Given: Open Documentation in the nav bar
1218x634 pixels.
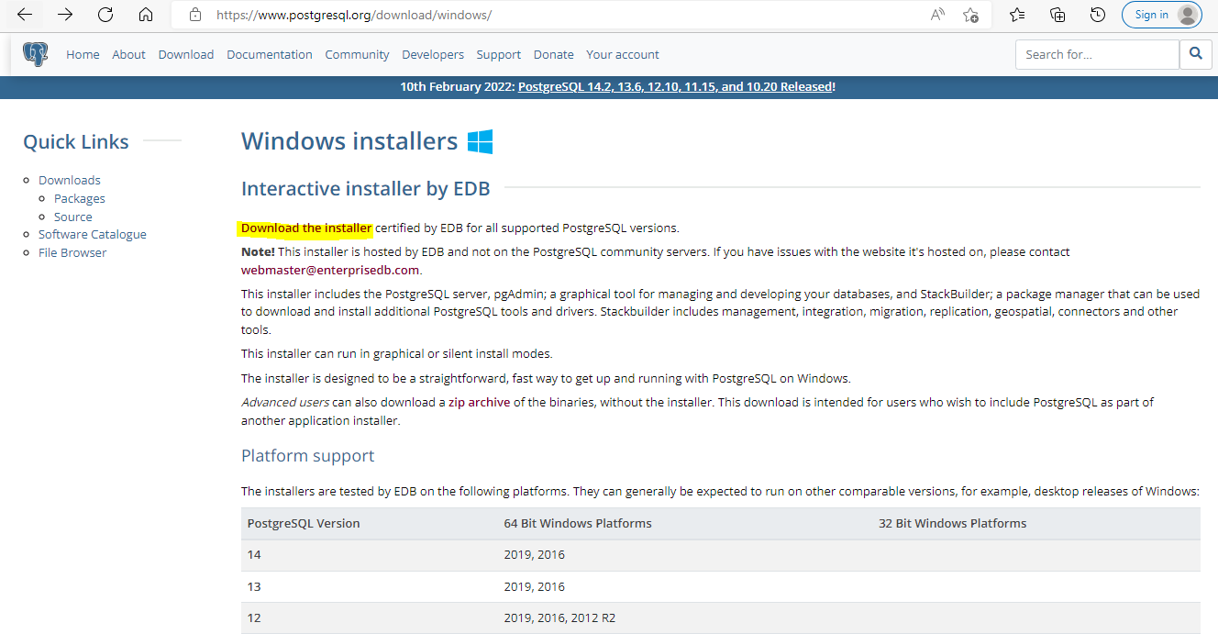Looking at the screenshot, I should point(270,54).
